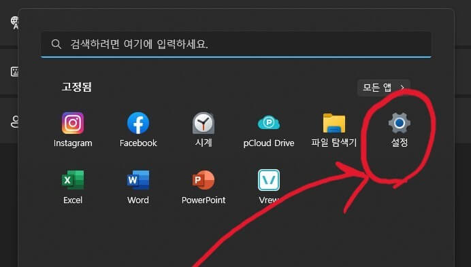The width and height of the screenshot is (471, 267).
Task: Launch Facebook from pinned apps
Action: pyautogui.click(x=138, y=123)
